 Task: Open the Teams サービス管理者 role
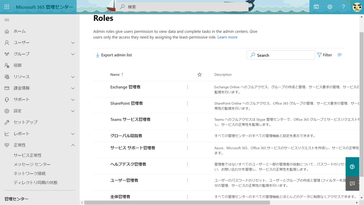(x=130, y=120)
